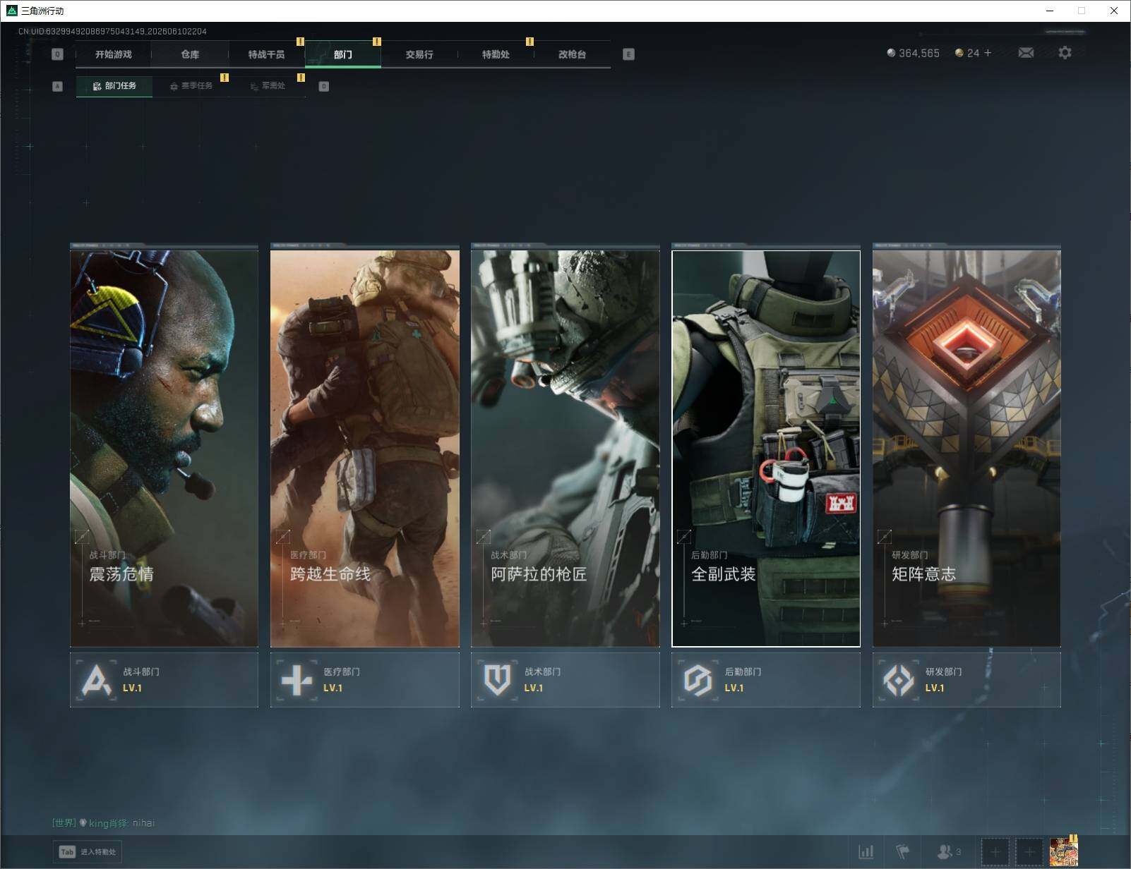Click the plus icon next to 24 currency
The width and height of the screenshot is (1131, 869).
(x=988, y=53)
